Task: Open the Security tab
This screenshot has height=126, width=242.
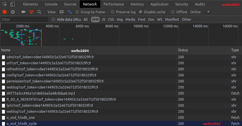Action: tap(181, 4)
